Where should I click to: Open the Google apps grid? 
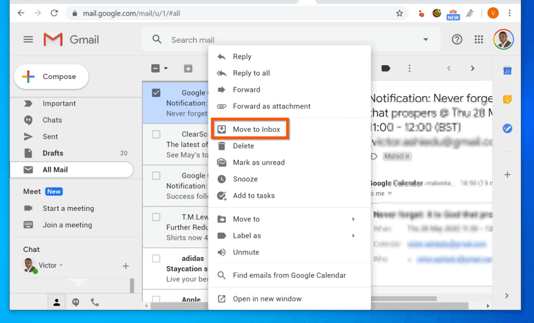pos(479,40)
